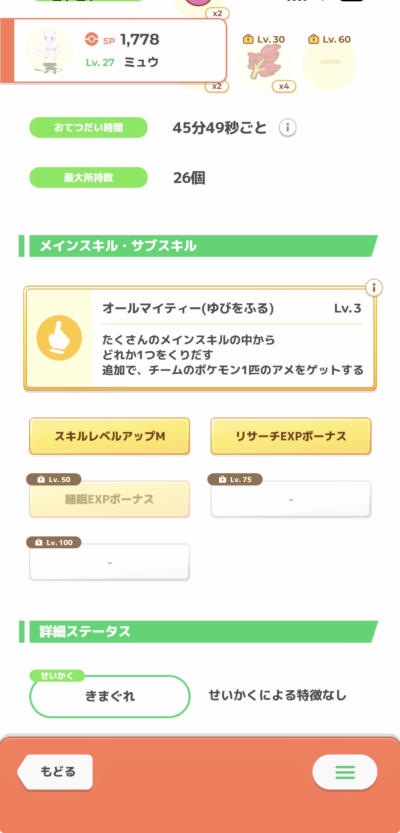The image size is (400, 833).
Task: Tap the yellow finger Metronome skill icon
Action: point(59,338)
